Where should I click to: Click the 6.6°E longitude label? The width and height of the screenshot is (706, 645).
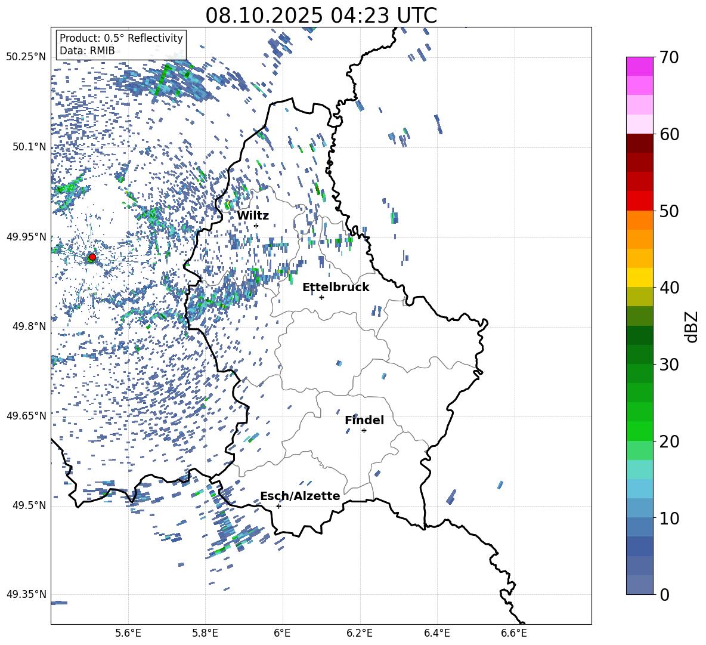click(x=514, y=633)
